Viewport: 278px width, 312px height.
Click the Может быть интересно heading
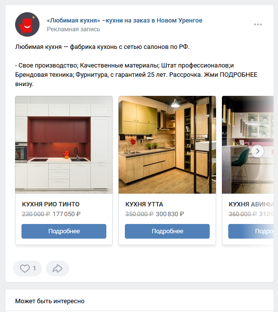50,301
